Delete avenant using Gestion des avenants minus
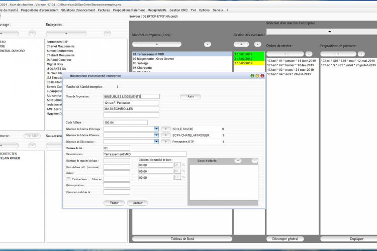Image resolution: width=377 pixels, height=251 pixels. 257,44
